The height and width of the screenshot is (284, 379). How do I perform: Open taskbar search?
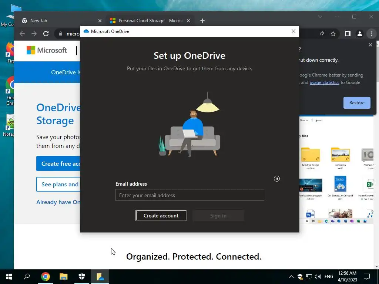click(27, 277)
